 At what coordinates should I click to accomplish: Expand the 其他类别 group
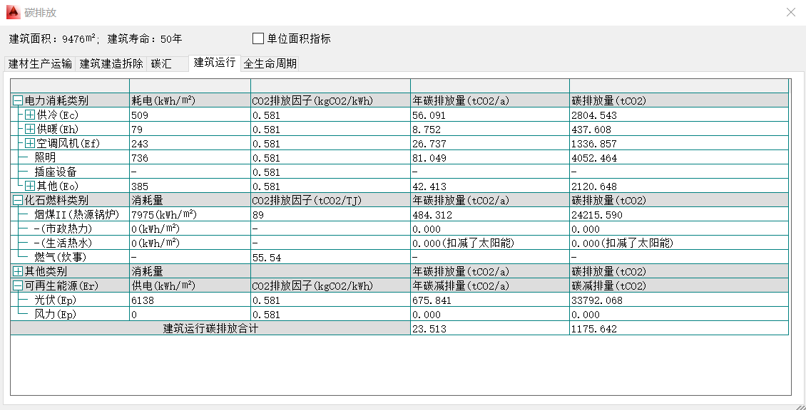click(x=18, y=271)
